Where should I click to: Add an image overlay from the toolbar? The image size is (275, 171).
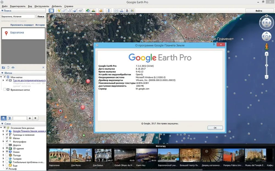pos(75,11)
